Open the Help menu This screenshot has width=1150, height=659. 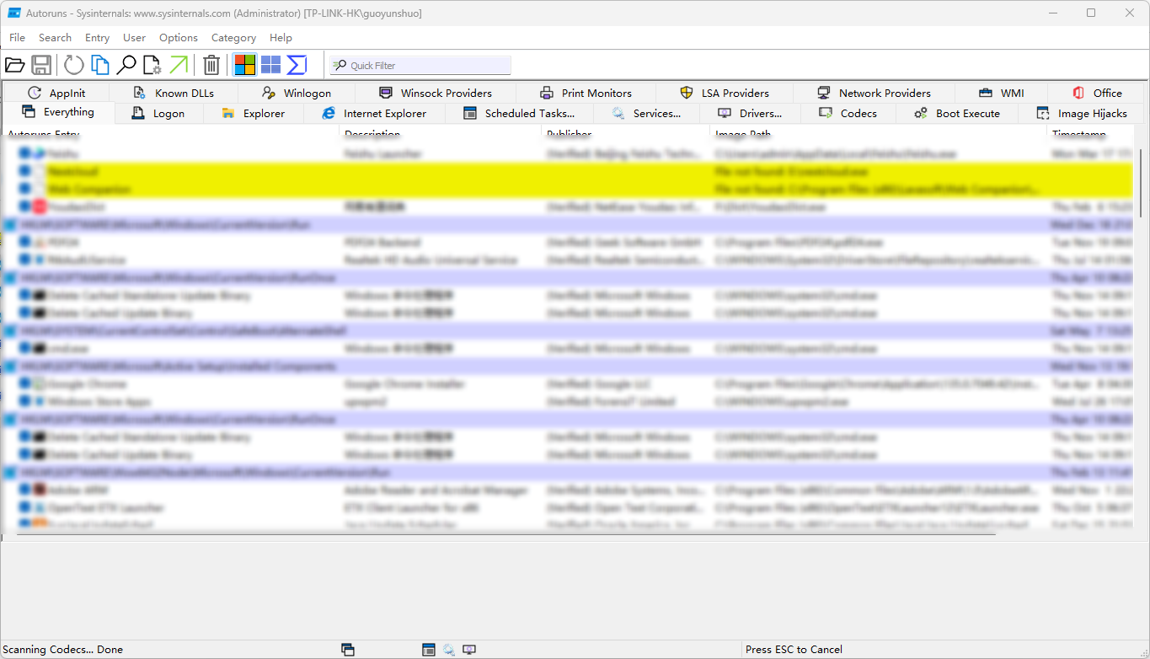click(x=281, y=38)
